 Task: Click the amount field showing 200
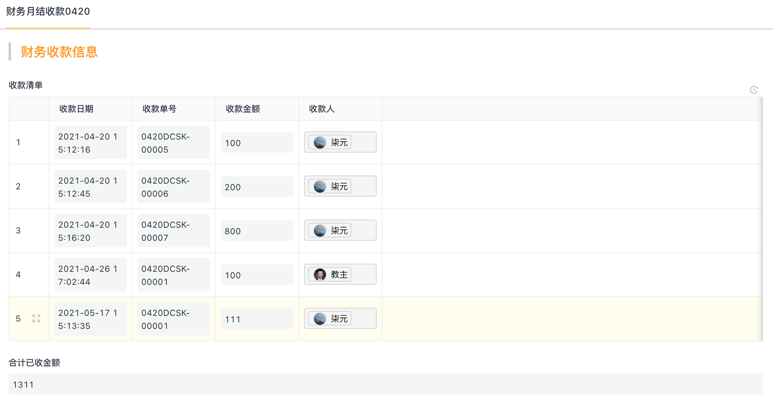click(x=257, y=186)
